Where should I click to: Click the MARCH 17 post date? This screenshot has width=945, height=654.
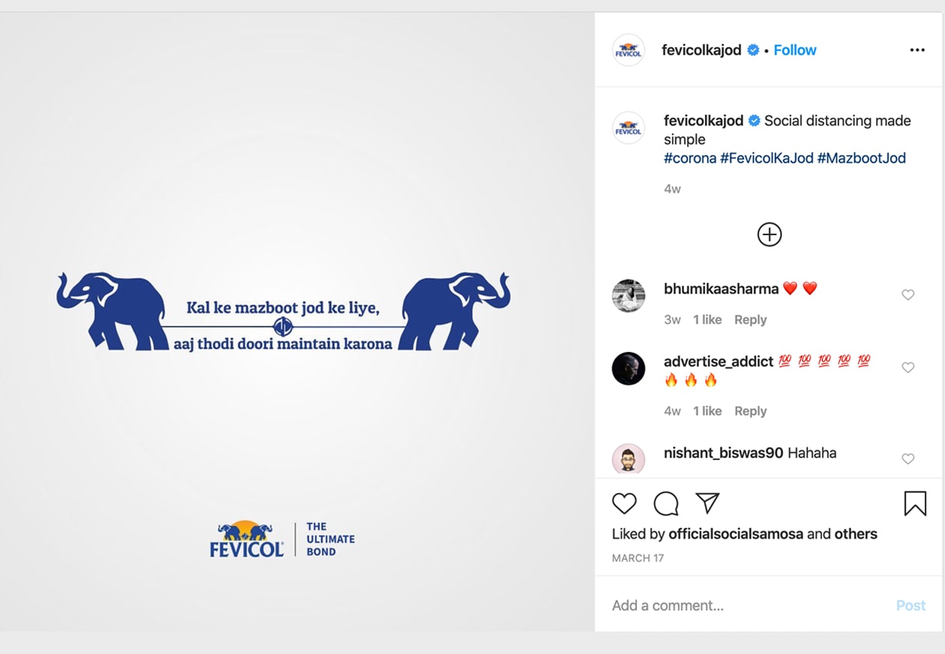(637, 558)
